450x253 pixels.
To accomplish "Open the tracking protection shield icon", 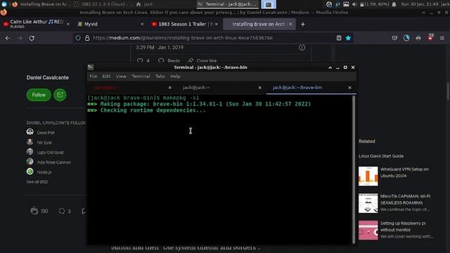I will 78,38.
